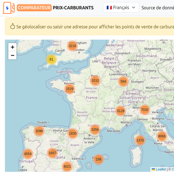Select the 3356 cluster in Occitanie
174x174 pixels.
point(95,129)
